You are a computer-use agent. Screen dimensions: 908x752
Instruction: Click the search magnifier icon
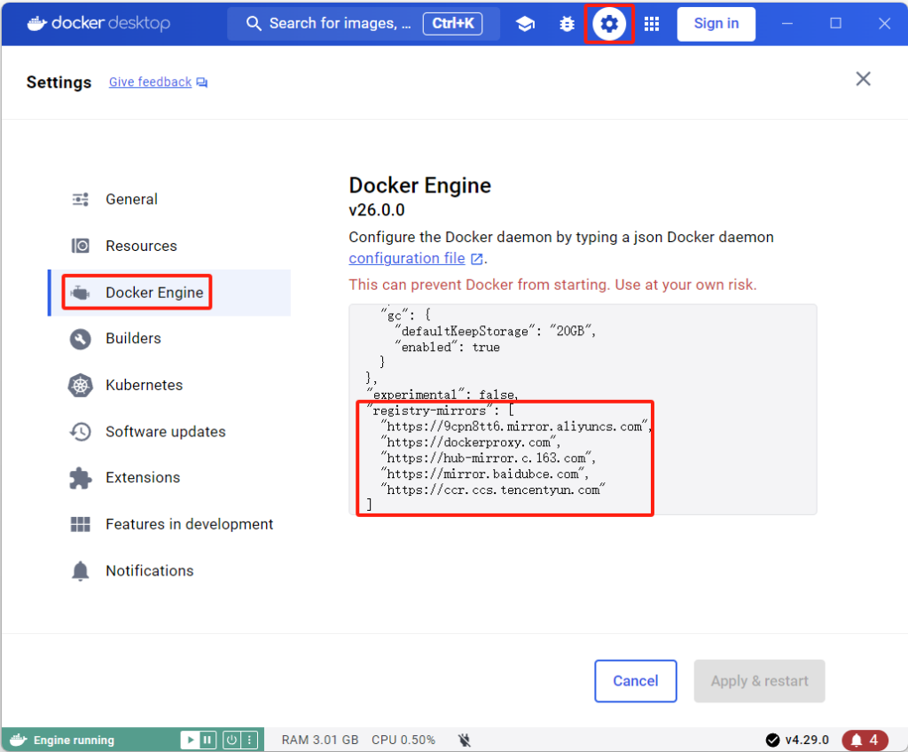click(253, 23)
